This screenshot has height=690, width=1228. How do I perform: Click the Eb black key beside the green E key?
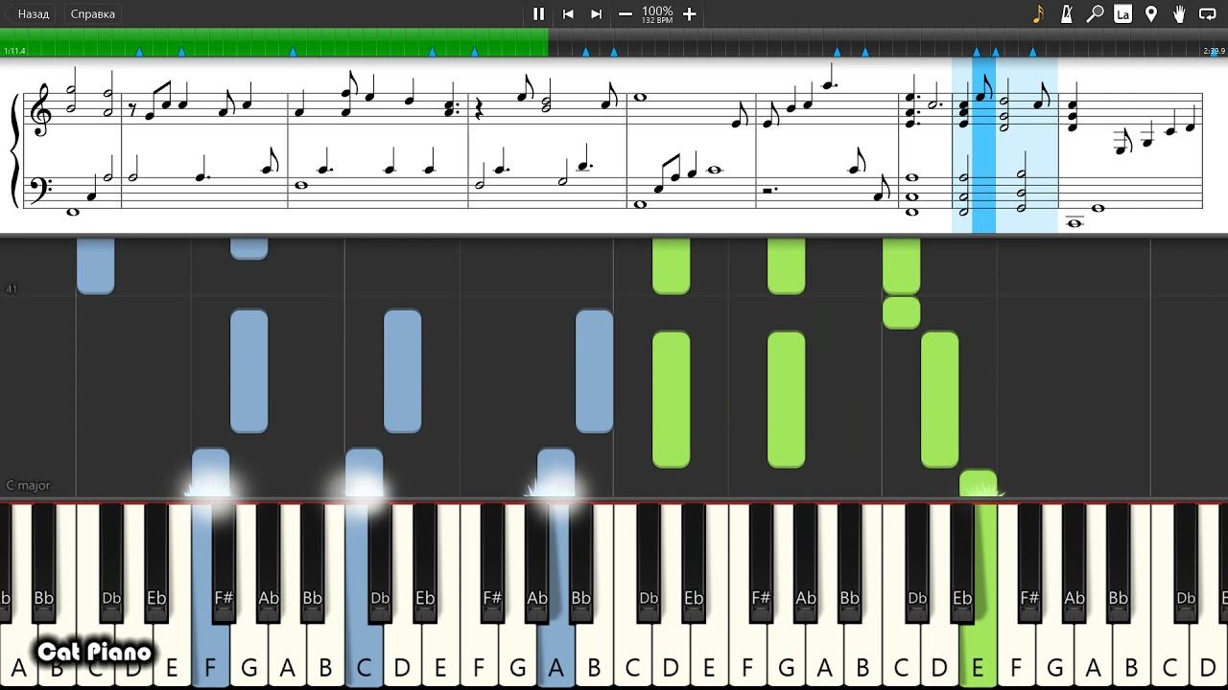(x=962, y=563)
